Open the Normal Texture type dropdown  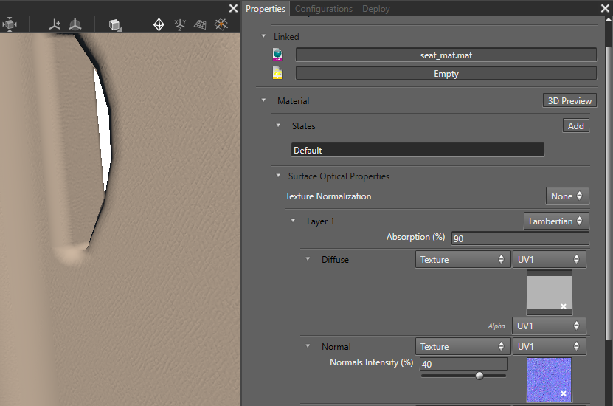pyautogui.click(x=463, y=346)
